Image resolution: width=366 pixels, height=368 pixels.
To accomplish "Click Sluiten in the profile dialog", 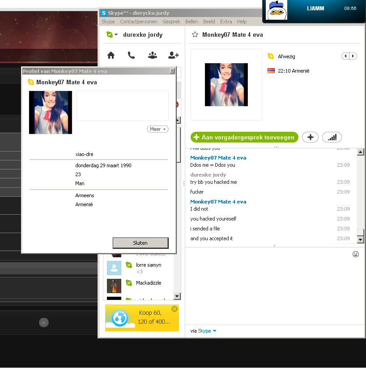I will point(140,243).
